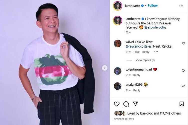
Task: Open iamhearte's profile picture in the header
Action: point(118,6)
